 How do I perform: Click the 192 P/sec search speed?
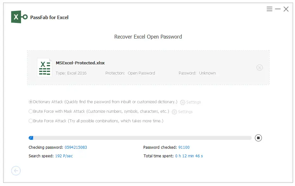(64, 156)
